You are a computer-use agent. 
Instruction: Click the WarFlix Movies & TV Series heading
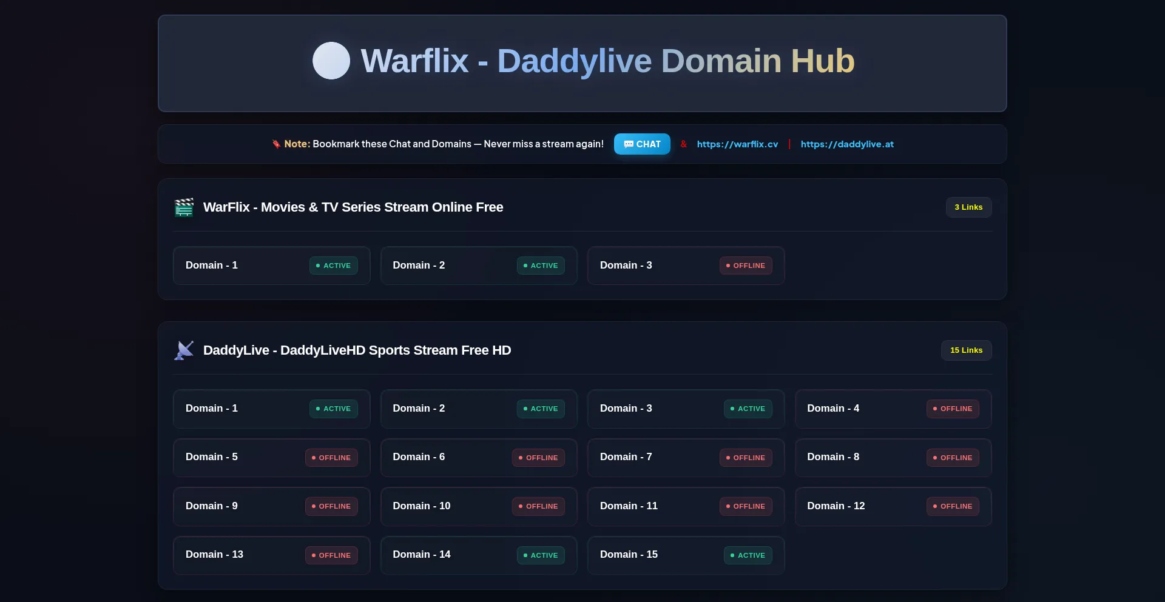point(353,207)
